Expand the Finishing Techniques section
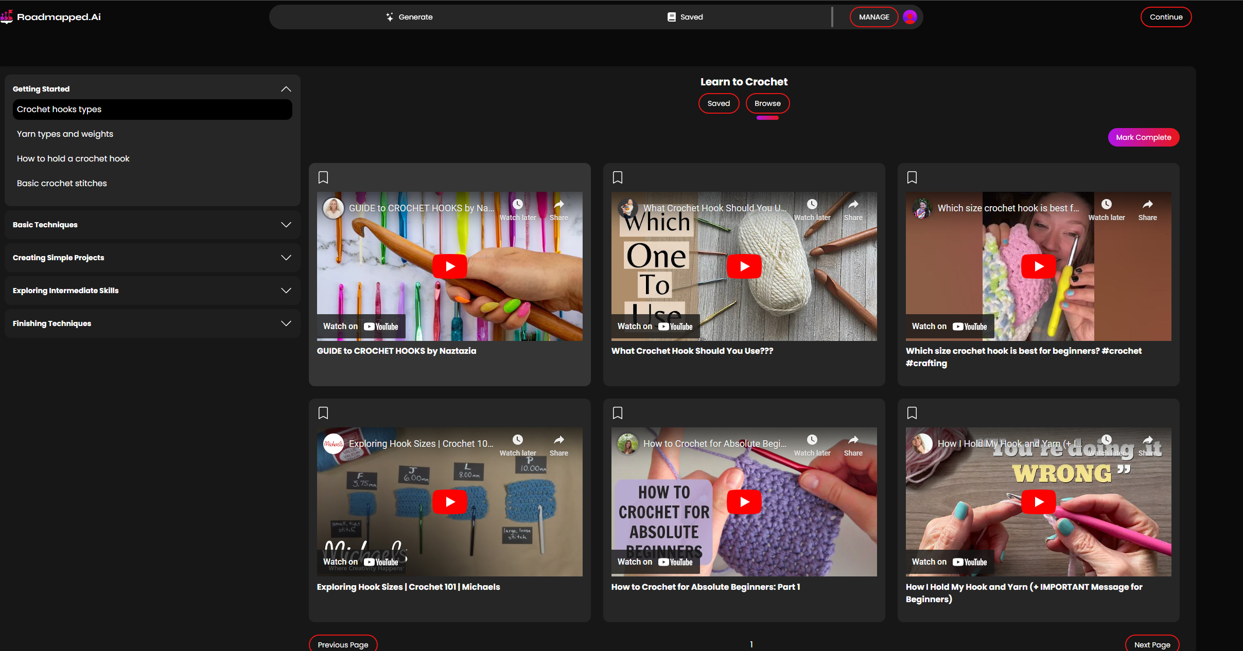The image size is (1243, 651). tap(286, 323)
